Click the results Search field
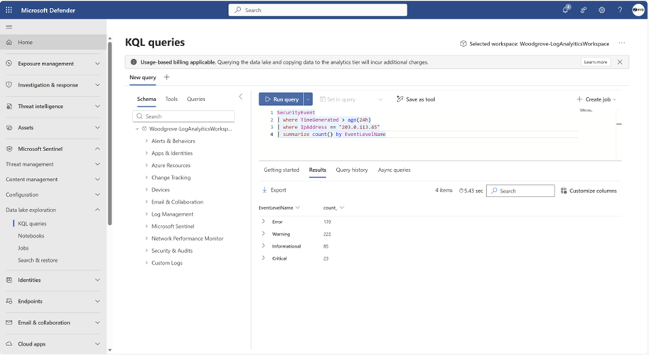 point(520,190)
